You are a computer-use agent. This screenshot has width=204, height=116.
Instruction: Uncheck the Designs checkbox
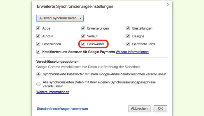click(128, 36)
